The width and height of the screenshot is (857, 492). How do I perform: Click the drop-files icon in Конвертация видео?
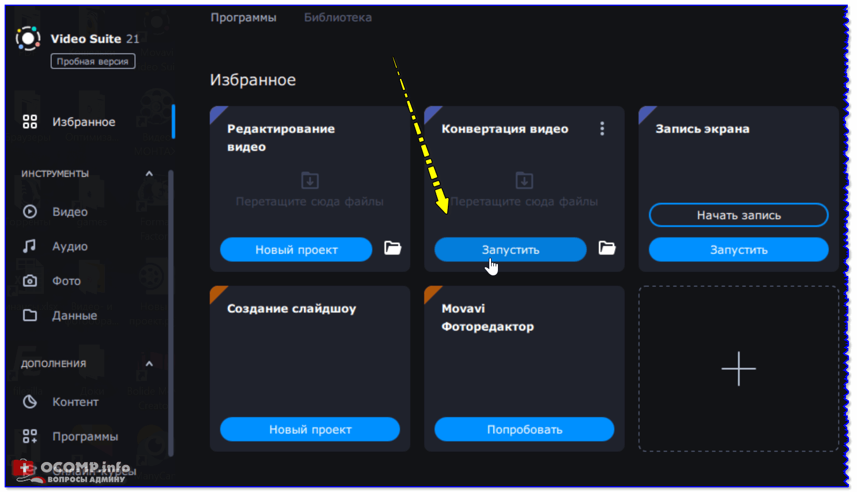coord(524,180)
